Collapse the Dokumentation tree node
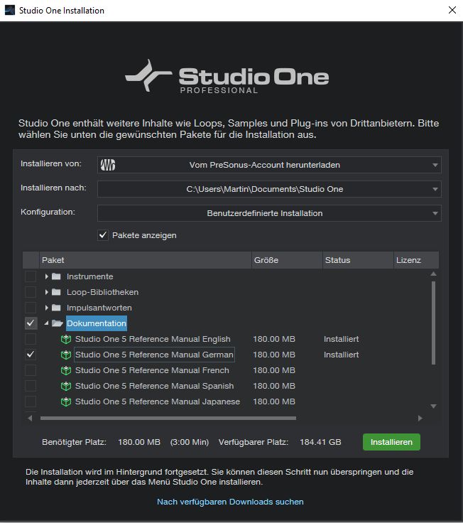The width and height of the screenshot is (463, 523). pos(46,323)
